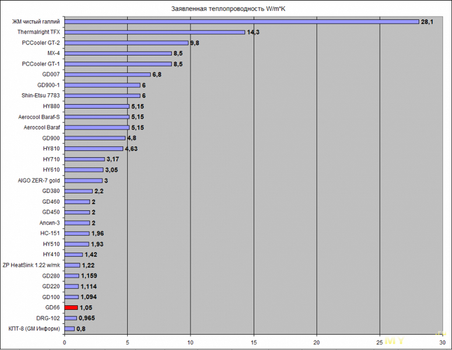Select the value '6,8' data label

[157, 75]
